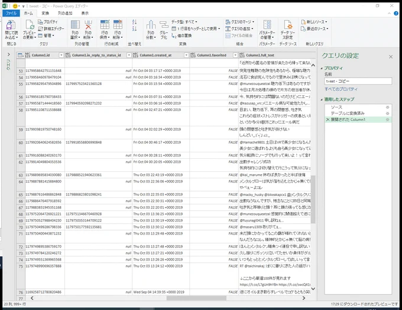Click the Group By icon
Screen dimensions: 402x310
(x=164, y=25)
